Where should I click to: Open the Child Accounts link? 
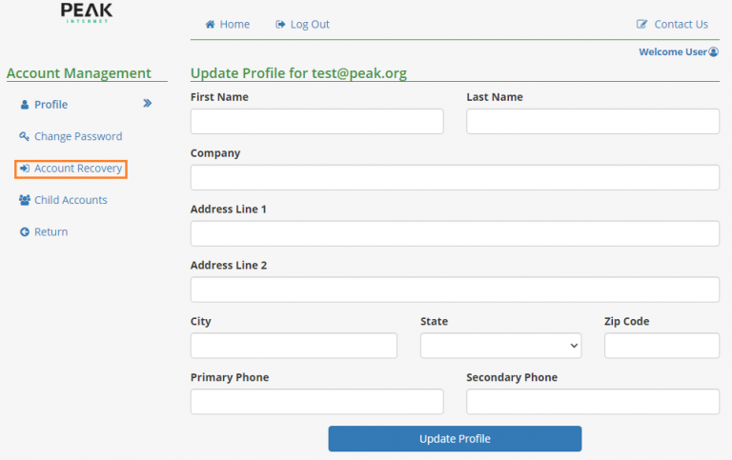point(71,200)
